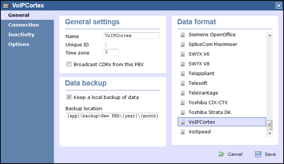Choose SpliceCom Maximiser format icon
The width and height of the screenshot is (284, 164).
click(183, 44)
